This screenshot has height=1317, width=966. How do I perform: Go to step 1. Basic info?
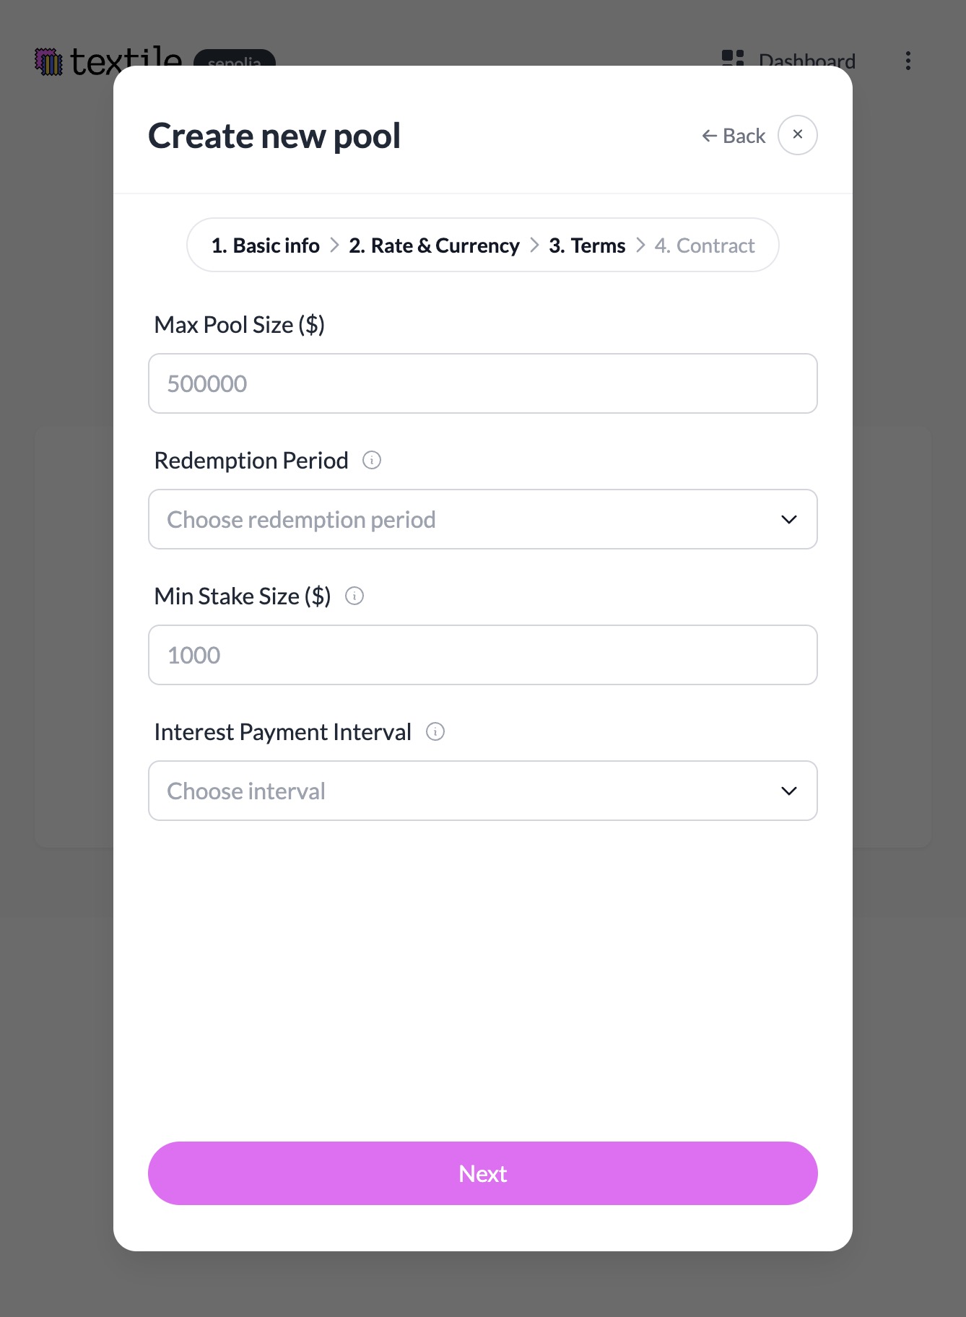(x=265, y=245)
